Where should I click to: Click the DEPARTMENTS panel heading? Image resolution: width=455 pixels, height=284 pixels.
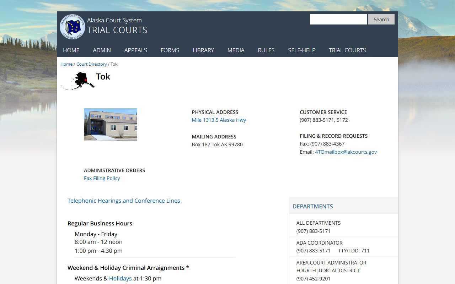313,206
